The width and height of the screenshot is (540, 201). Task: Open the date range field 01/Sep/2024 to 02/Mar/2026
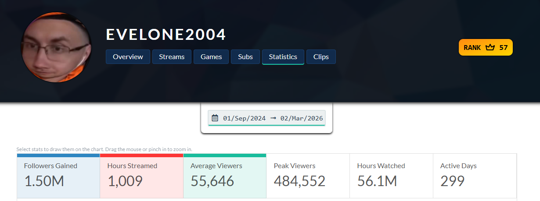pyautogui.click(x=266, y=118)
